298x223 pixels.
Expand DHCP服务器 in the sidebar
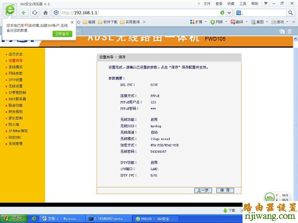click(x=17, y=99)
